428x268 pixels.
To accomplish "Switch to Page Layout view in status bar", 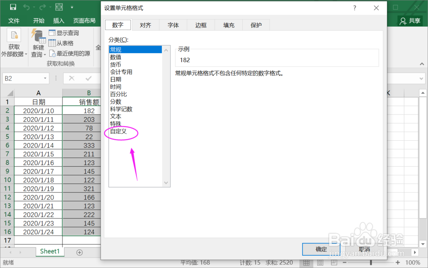I will 320,263.
